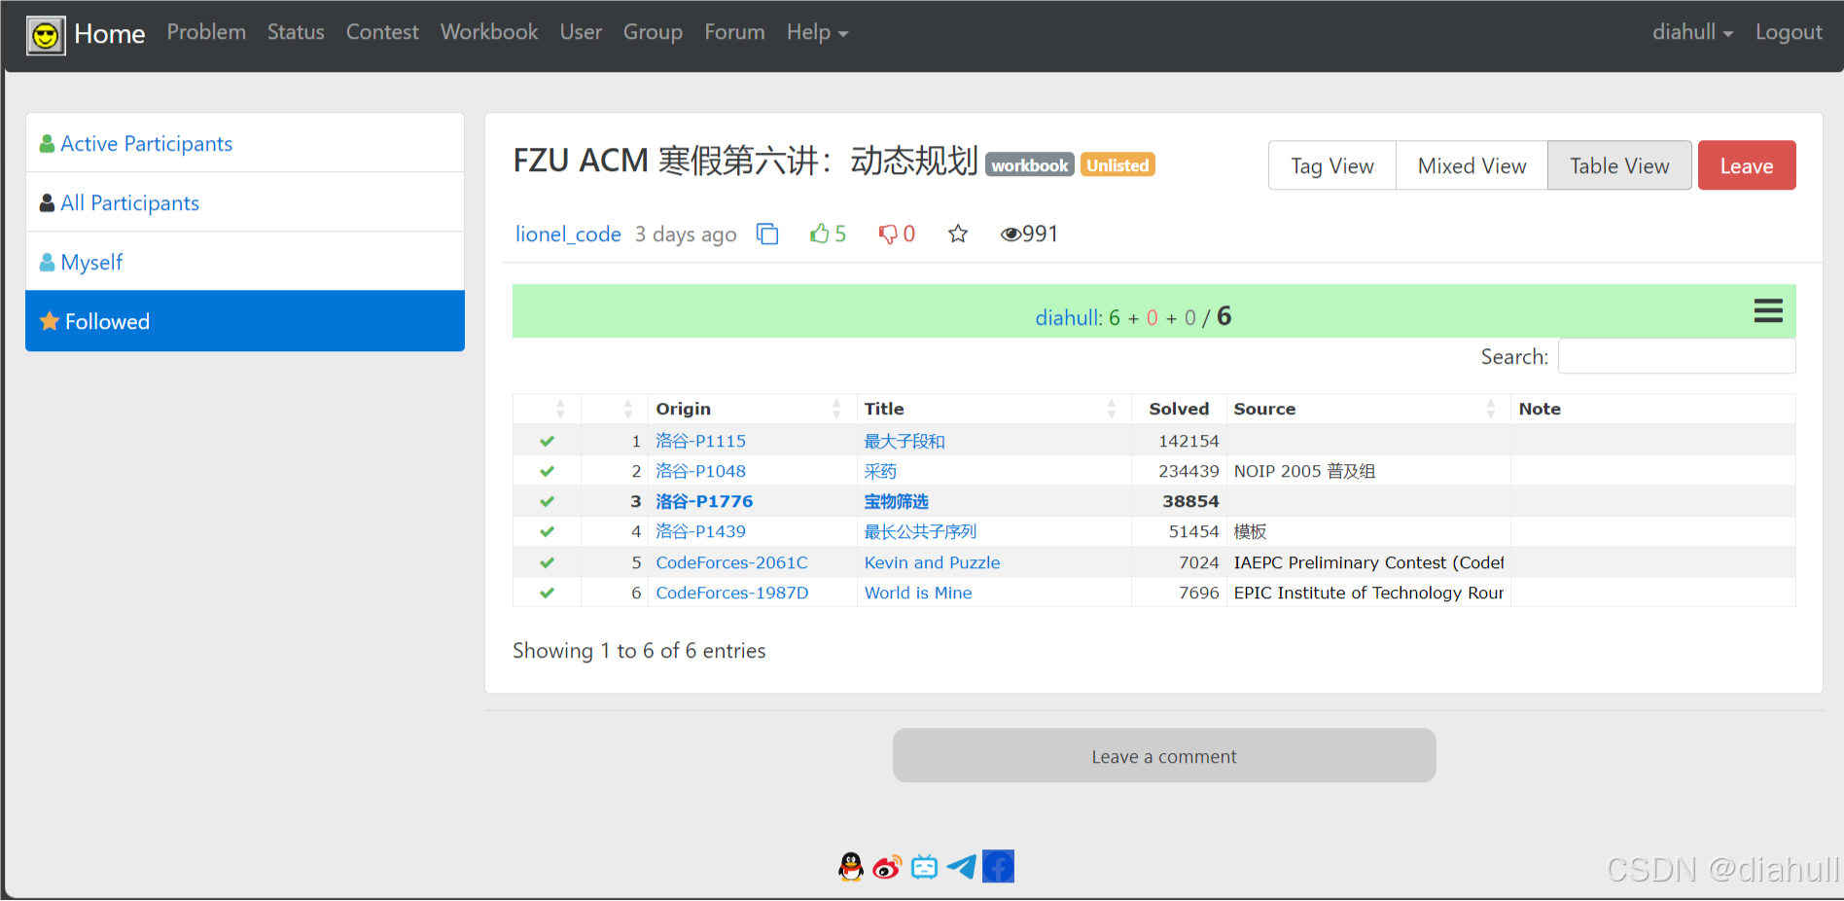Image resolution: width=1844 pixels, height=901 pixels.
Task: Copy the workbook link icon
Action: coord(767,234)
